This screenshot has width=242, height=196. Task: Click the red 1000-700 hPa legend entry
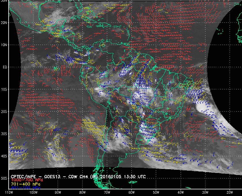click(27, 180)
